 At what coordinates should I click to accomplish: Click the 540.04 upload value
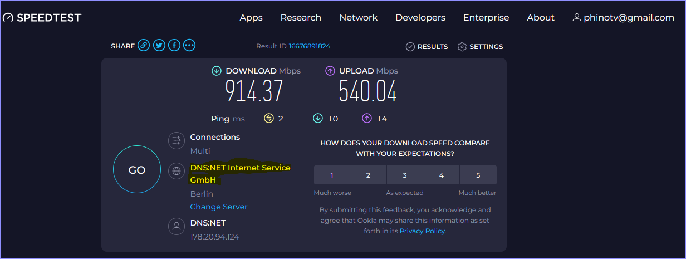368,91
